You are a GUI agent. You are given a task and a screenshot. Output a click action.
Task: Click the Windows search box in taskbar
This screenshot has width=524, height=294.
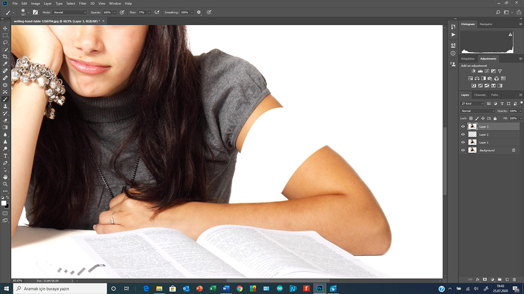[60, 288]
